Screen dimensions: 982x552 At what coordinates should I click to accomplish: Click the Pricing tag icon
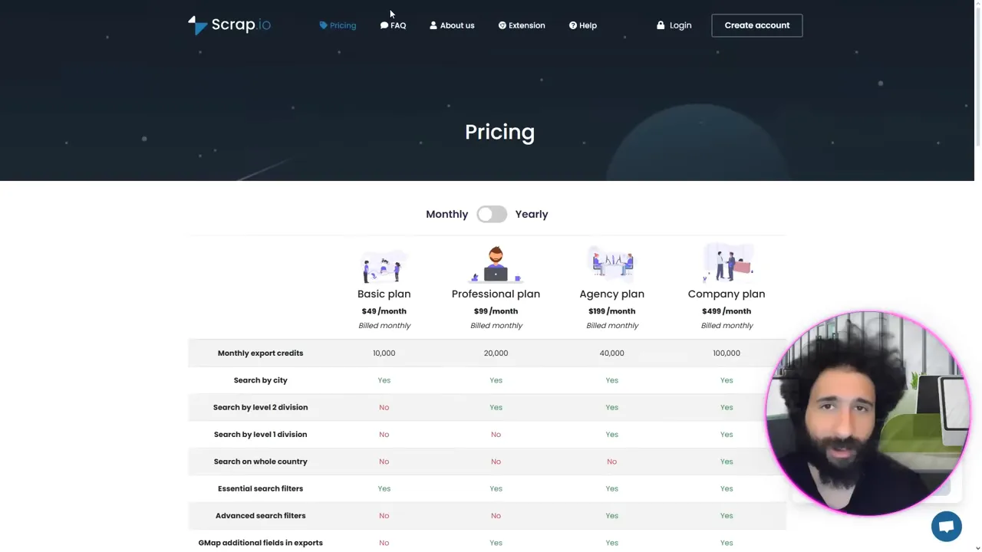point(323,25)
